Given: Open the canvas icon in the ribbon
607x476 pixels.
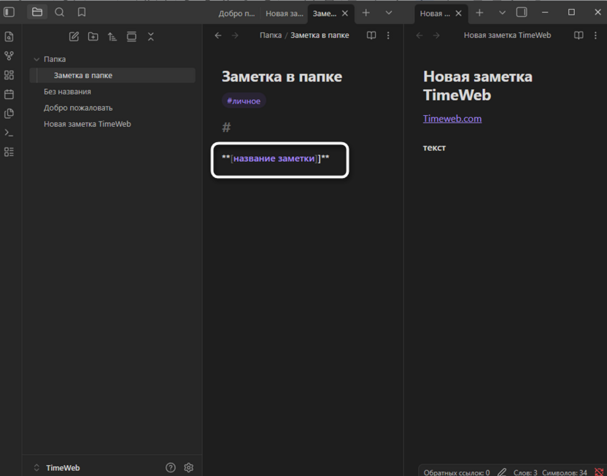Looking at the screenshot, I should [9, 75].
